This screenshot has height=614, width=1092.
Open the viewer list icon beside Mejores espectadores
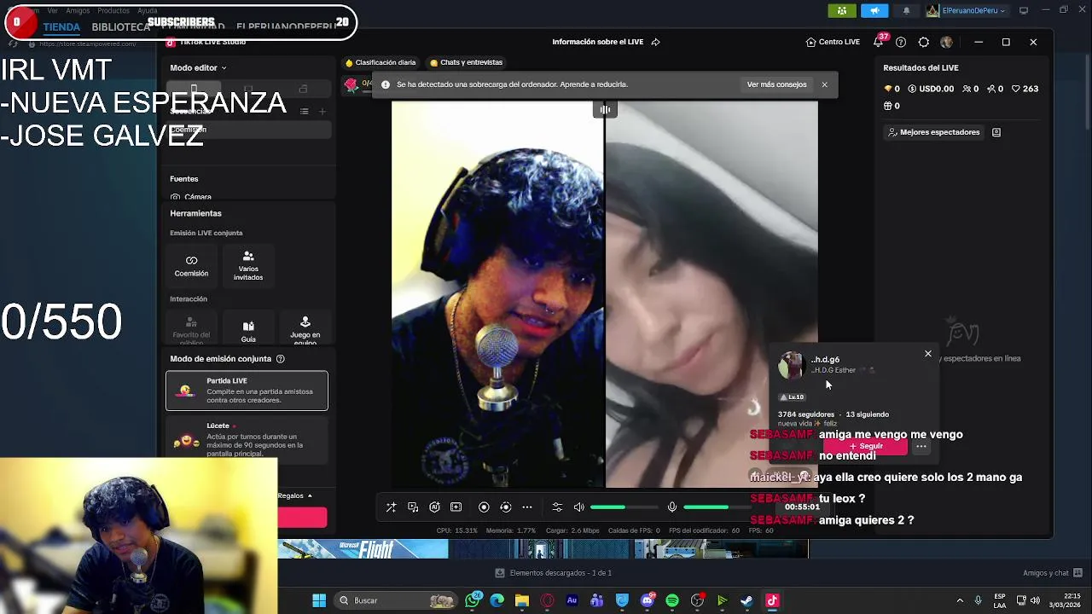click(996, 132)
